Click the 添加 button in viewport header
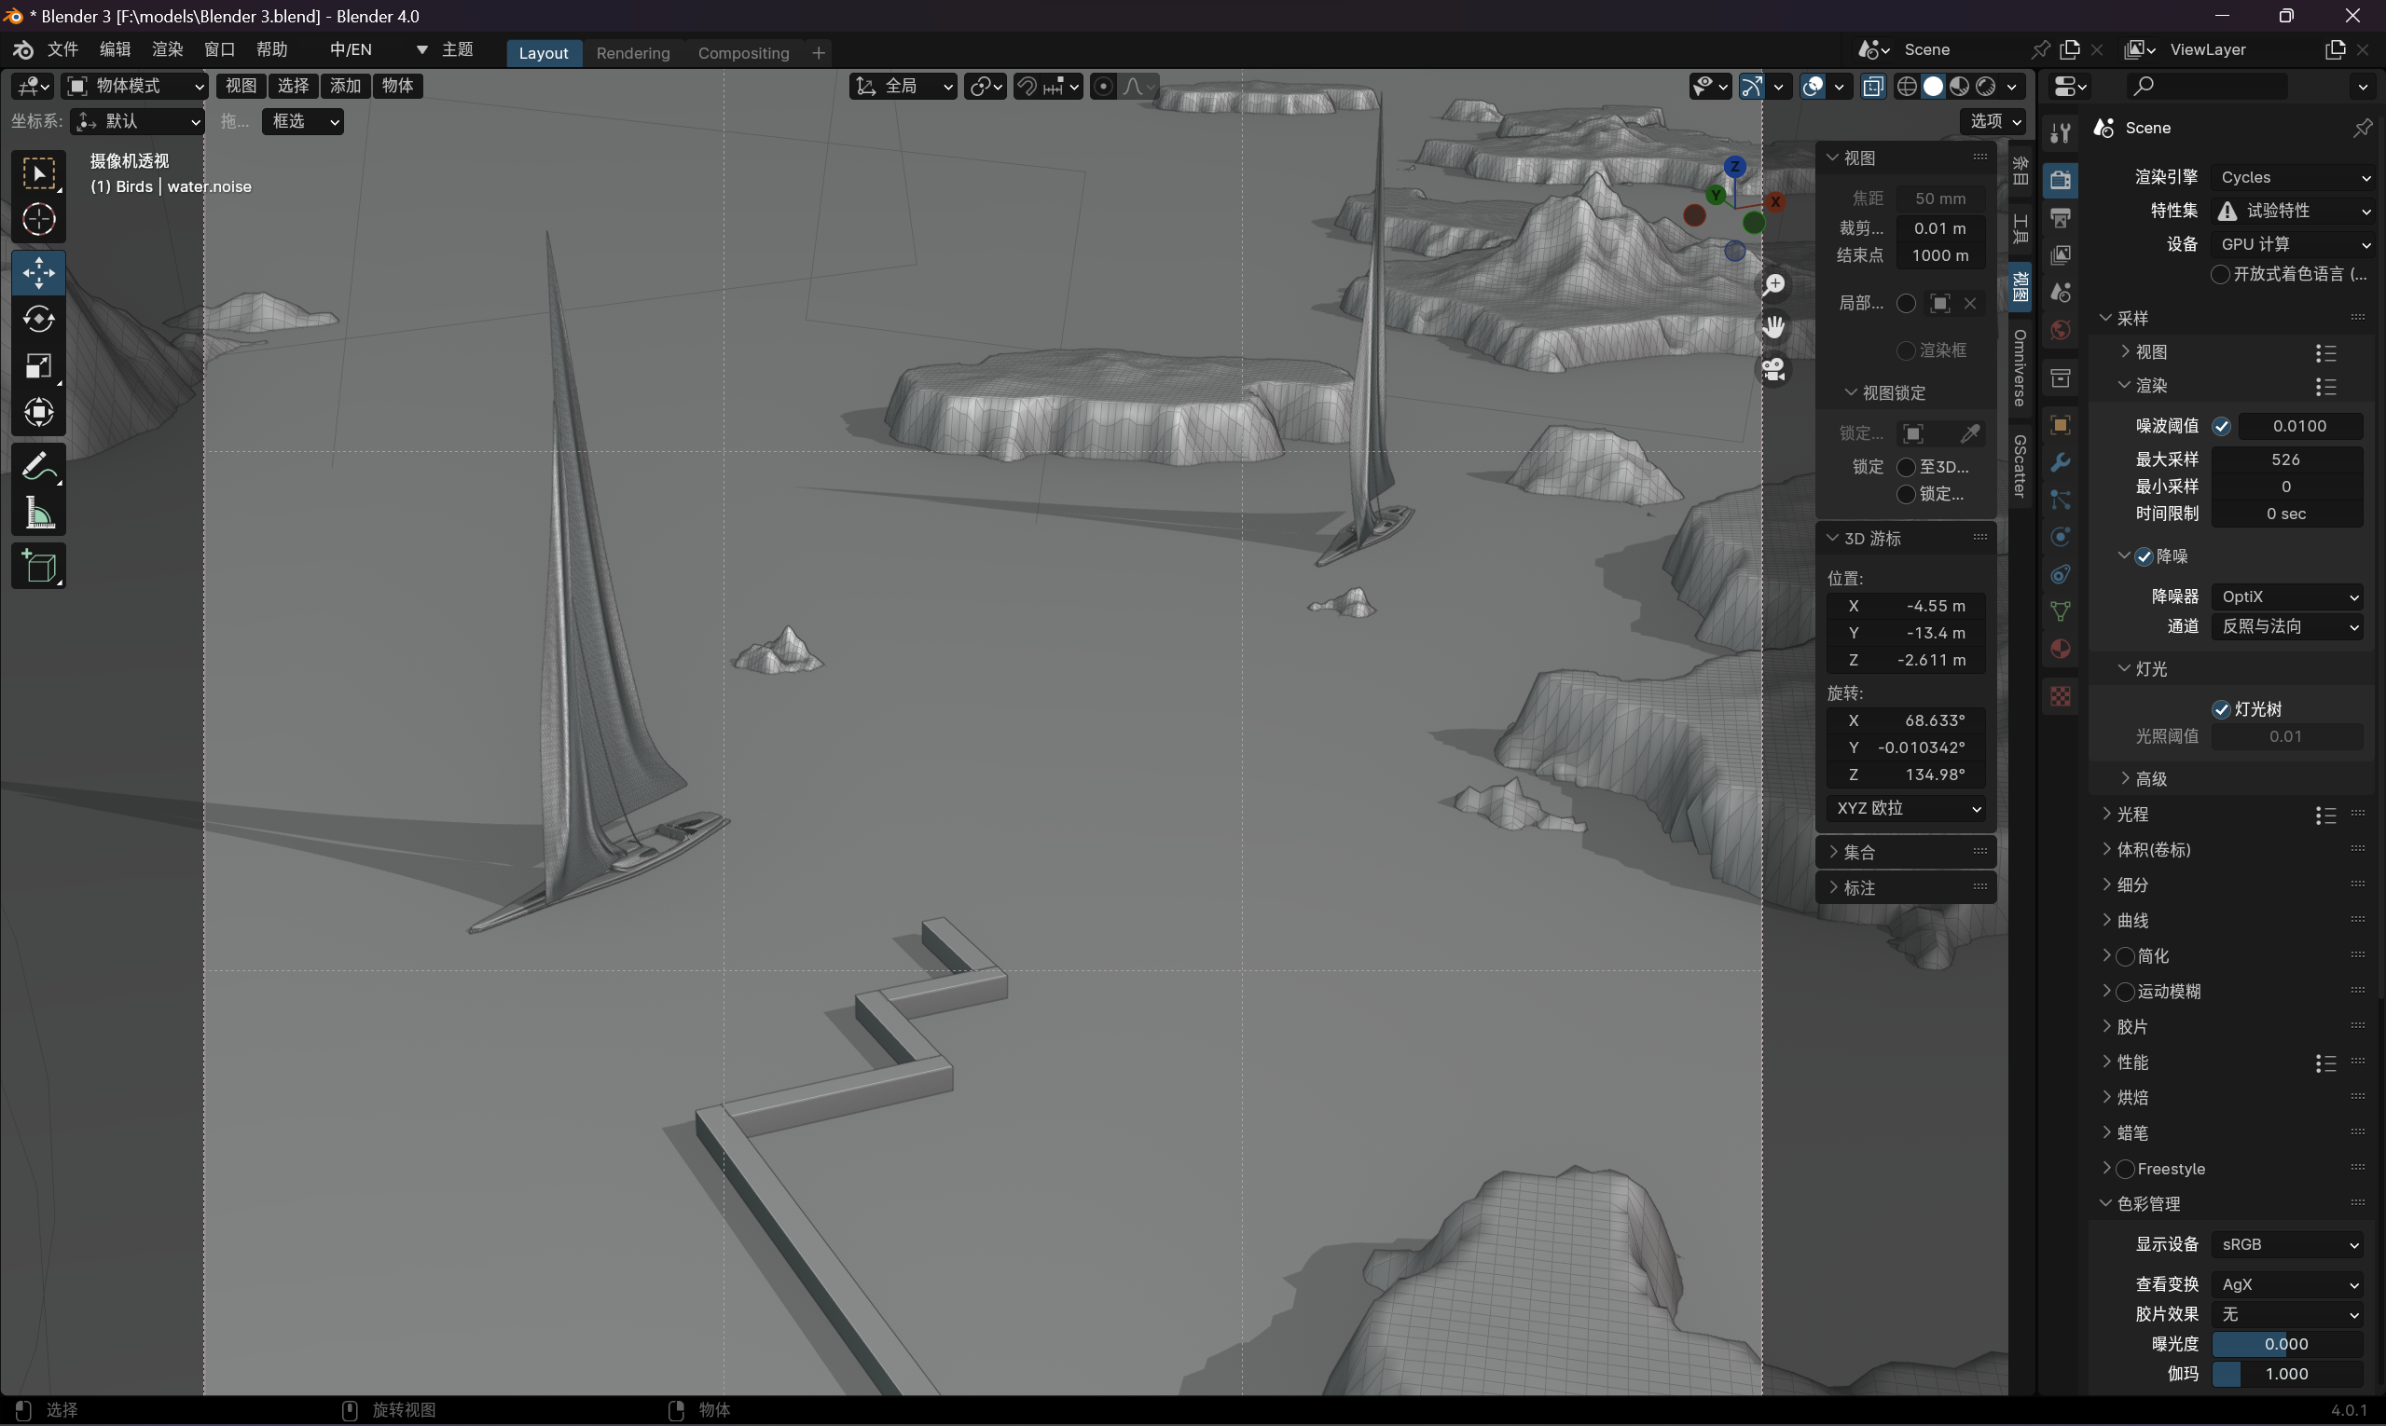The image size is (2386, 1426). pyautogui.click(x=345, y=86)
